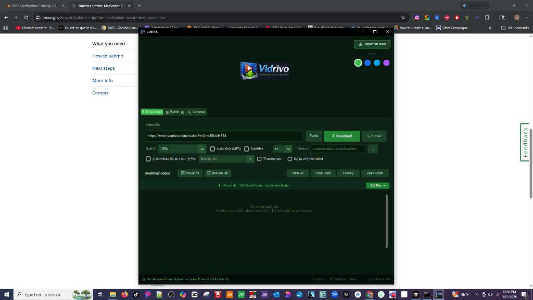Viewport: 533px width, 300px height.
Task: Click Resume All in download queue
Action: [x=218, y=173]
